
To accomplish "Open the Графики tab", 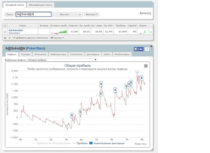I will (12, 54).
